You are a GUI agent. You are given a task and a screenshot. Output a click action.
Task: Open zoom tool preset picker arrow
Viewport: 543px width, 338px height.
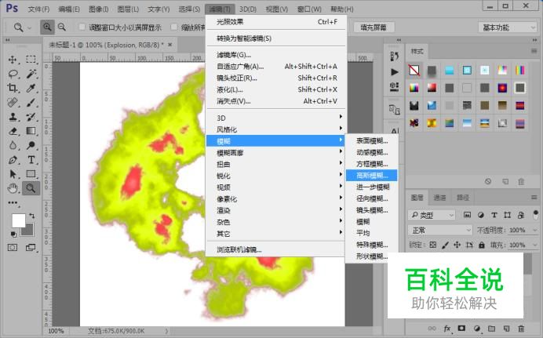(30, 27)
